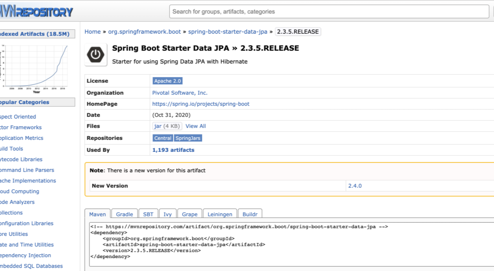
Task: Click the Starter for using Spring Data JPA description
Action: tap(180, 62)
